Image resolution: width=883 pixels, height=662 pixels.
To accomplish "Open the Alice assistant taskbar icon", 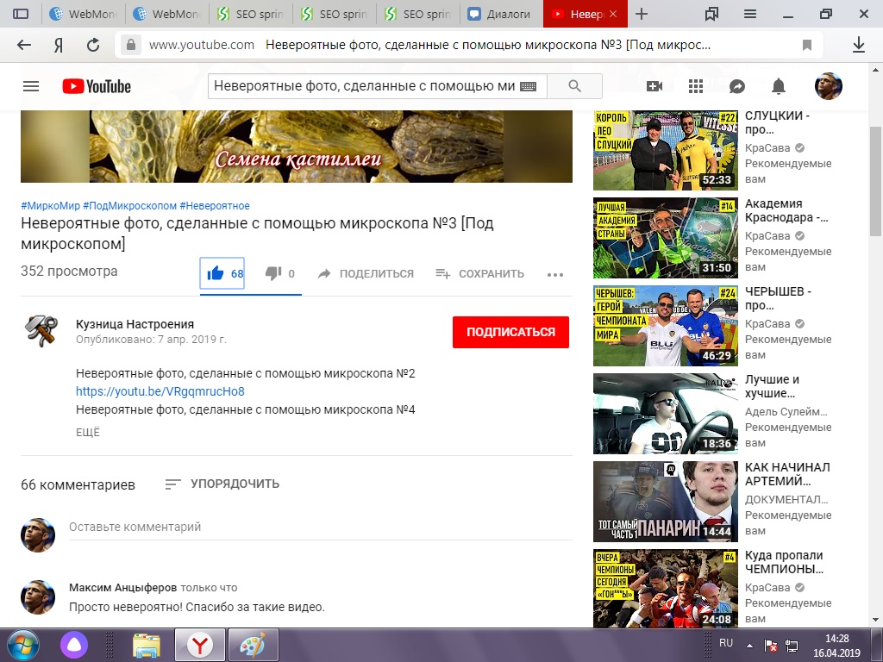I will 74,645.
